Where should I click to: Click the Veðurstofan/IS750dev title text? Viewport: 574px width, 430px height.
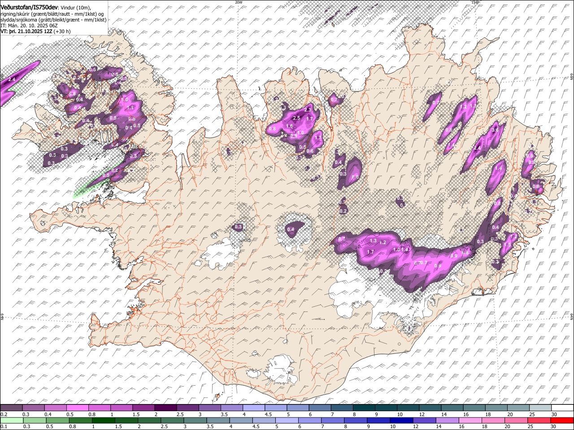tap(29, 7)
